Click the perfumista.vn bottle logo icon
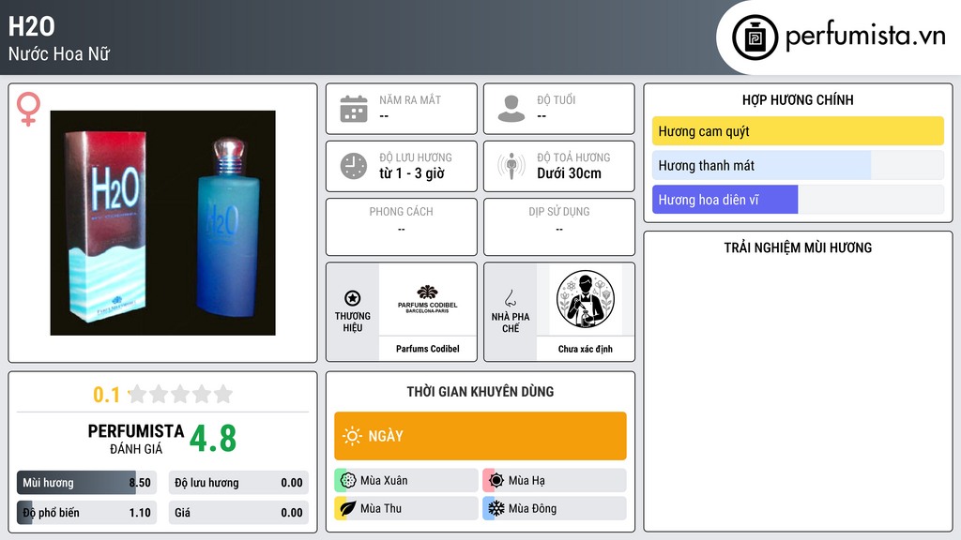Screen dimensions: 961x540 click(755, 37)
